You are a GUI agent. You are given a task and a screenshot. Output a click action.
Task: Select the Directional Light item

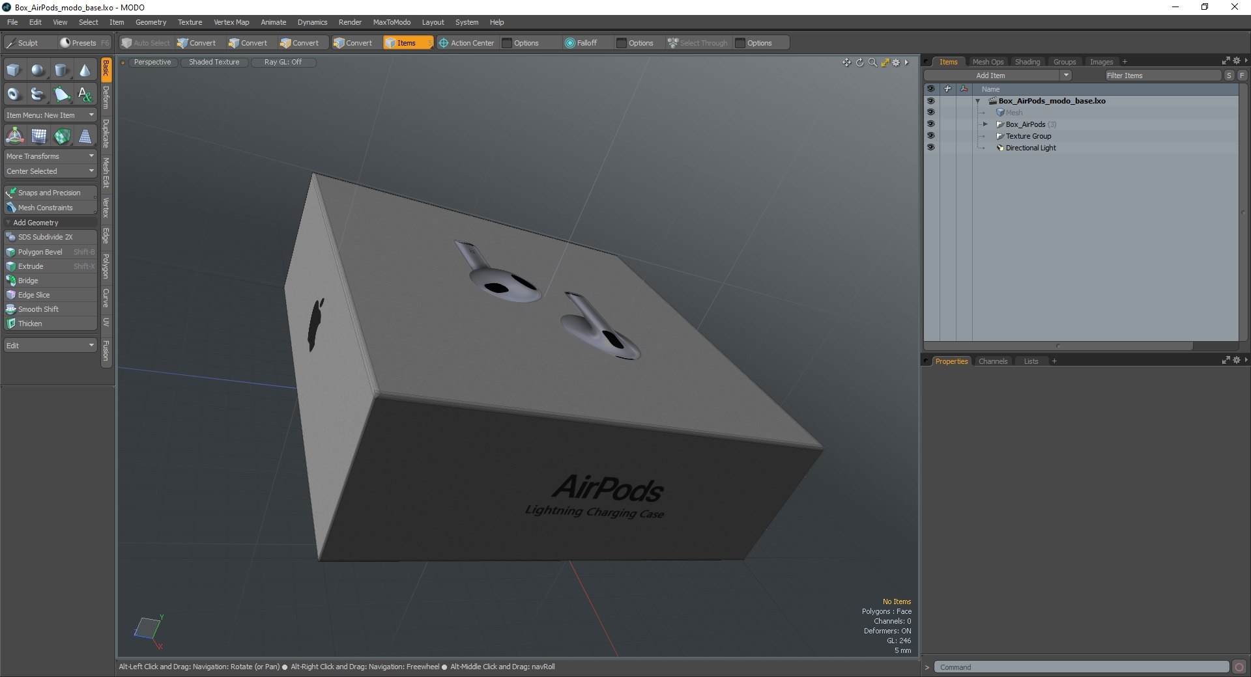click(1030, 148)
